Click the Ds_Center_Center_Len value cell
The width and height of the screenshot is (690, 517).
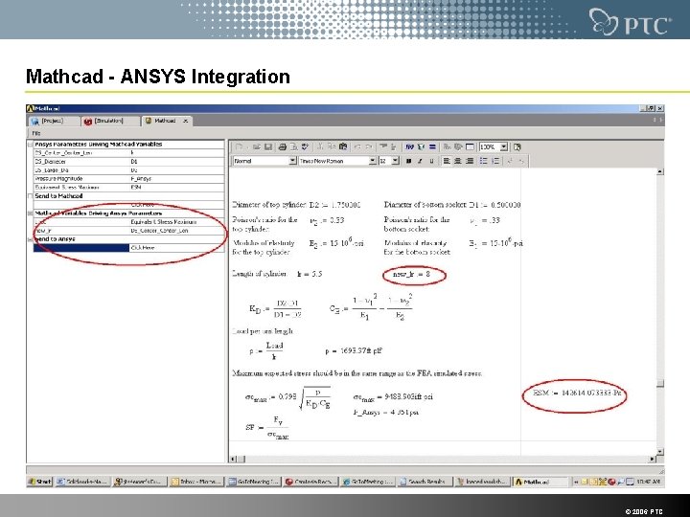pos(176,231)
